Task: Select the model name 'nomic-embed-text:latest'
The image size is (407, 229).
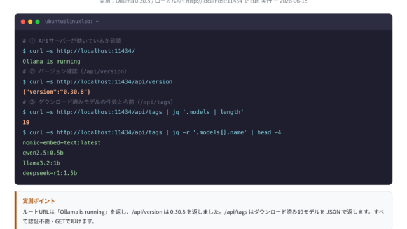Action: pyautogui.click(x=62, y=142)
